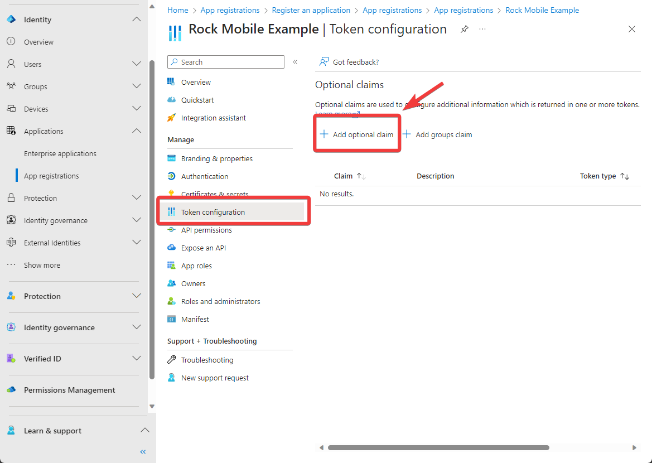Click the Troubleshooting wrench icon
Screen dimensions: 652x463
coord(171,359)
